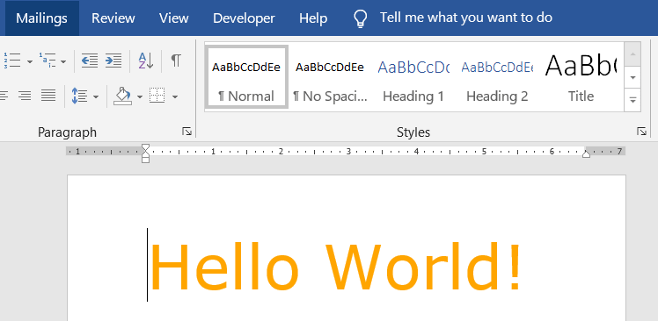Apply the Heading 1 style
The height and width of the screenshot is (321, 658).
tap(413, 77)
